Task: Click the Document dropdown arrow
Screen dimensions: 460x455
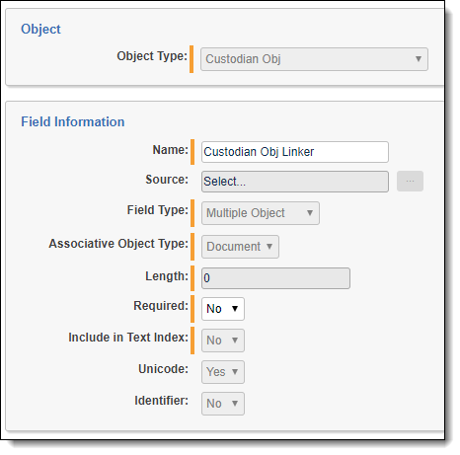Action: click(269, 247)
